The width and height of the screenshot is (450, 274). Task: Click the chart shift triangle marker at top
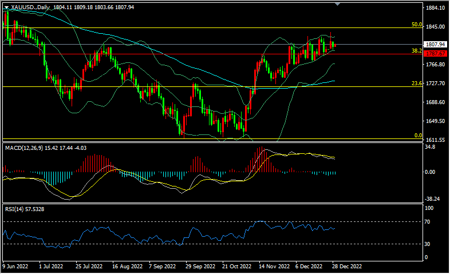[x=337, y=5]
